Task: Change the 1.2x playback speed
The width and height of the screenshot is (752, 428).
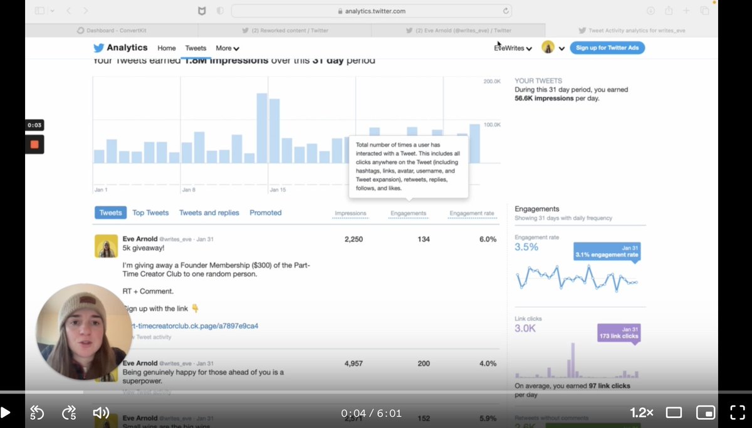Action: coord(642,412)
